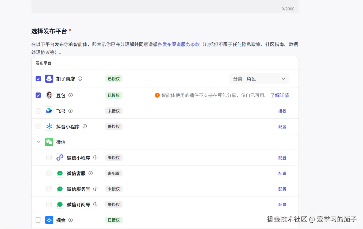Click 了解详情 next to the 豆包 warning
The image size is (363, 229).
pos(280,95)
